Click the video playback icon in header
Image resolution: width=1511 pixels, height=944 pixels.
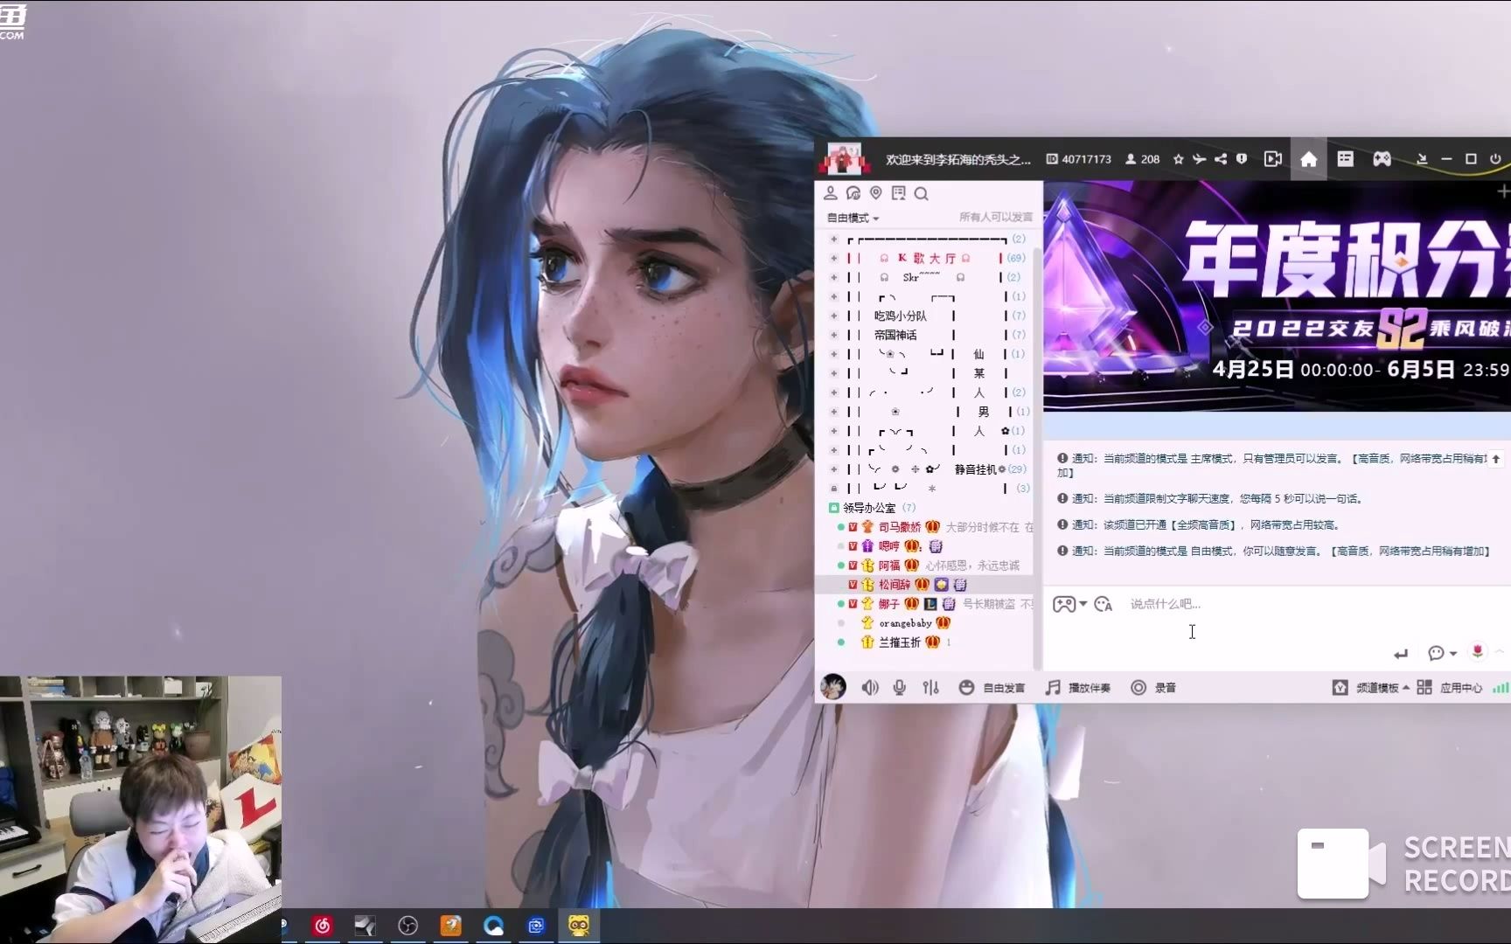[x=1273, y=159]
